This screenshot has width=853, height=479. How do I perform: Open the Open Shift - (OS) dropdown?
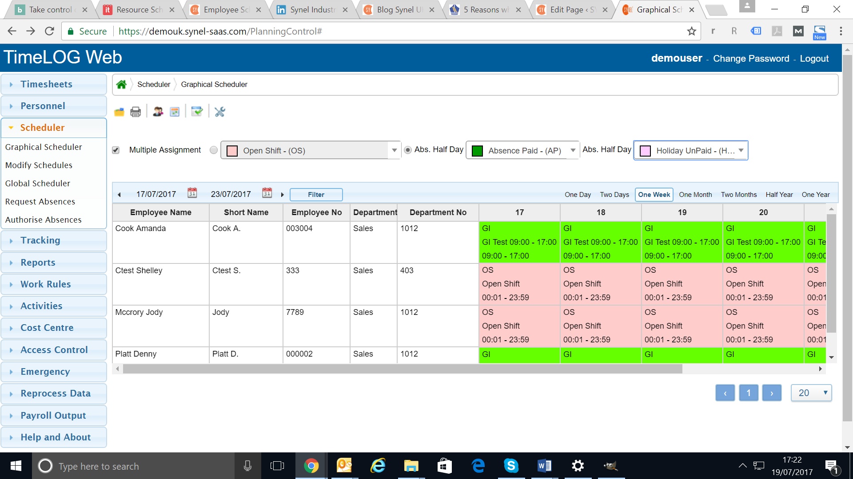click(x=394, y=150)
